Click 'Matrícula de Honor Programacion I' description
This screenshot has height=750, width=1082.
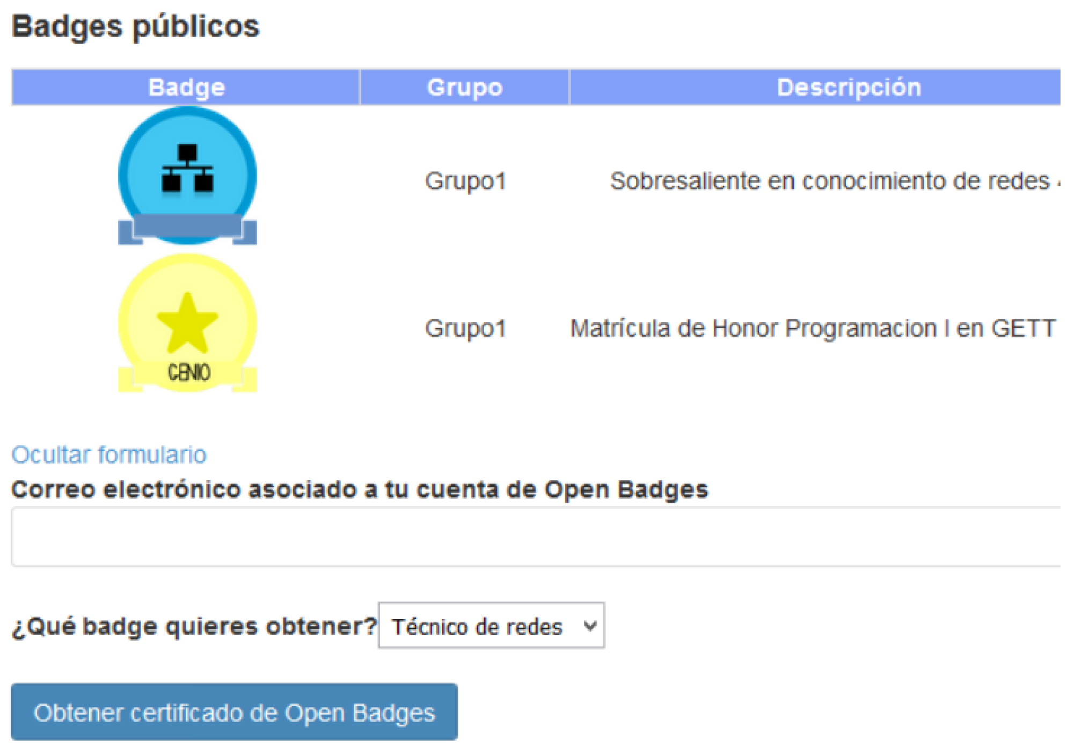pyautogui.click(x=812, y=328)
